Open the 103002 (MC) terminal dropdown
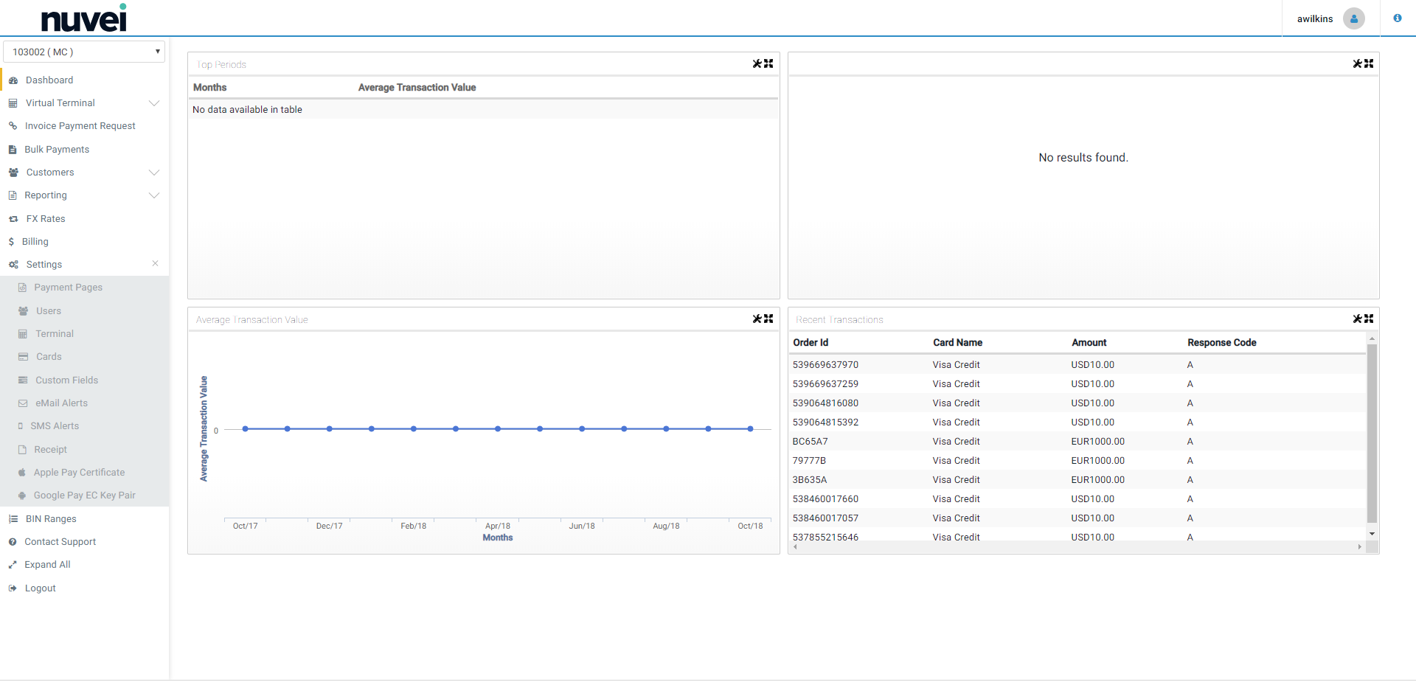Image resolution: width=1416 pixels, height=685 pixels. click(84, 52)
